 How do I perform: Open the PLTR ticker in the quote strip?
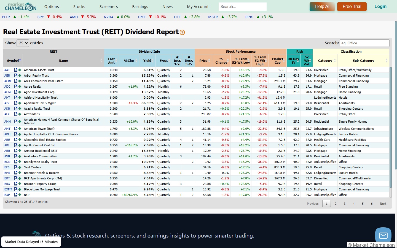click(x=6, y=17)
